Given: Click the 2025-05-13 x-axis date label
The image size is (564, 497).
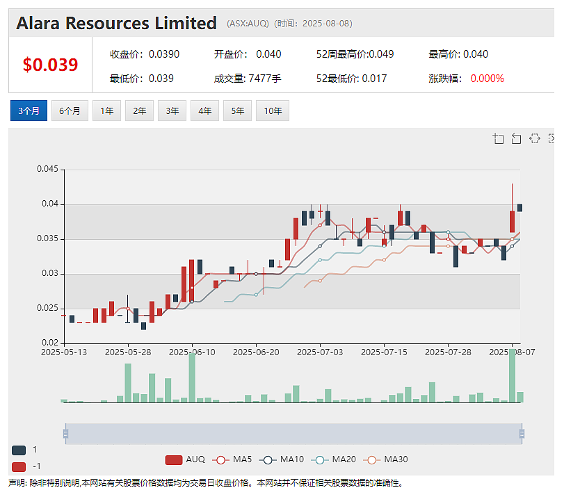Looking at the screenshot, I should 64,352.
